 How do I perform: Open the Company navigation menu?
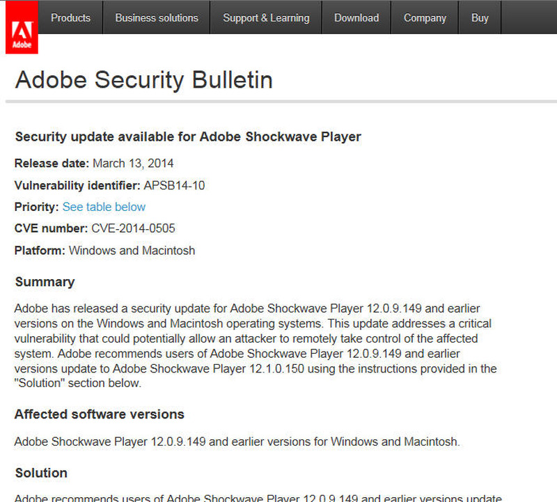click(425, 17)
